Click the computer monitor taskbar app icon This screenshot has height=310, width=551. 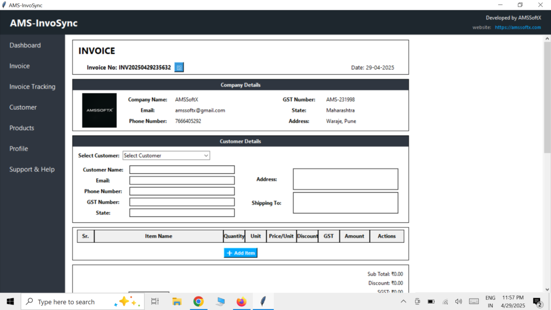tap(220, 301)
